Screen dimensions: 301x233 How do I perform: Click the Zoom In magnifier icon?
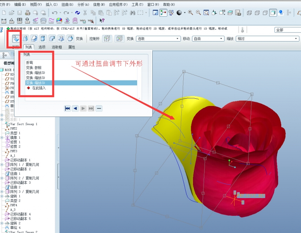point(190,13)
